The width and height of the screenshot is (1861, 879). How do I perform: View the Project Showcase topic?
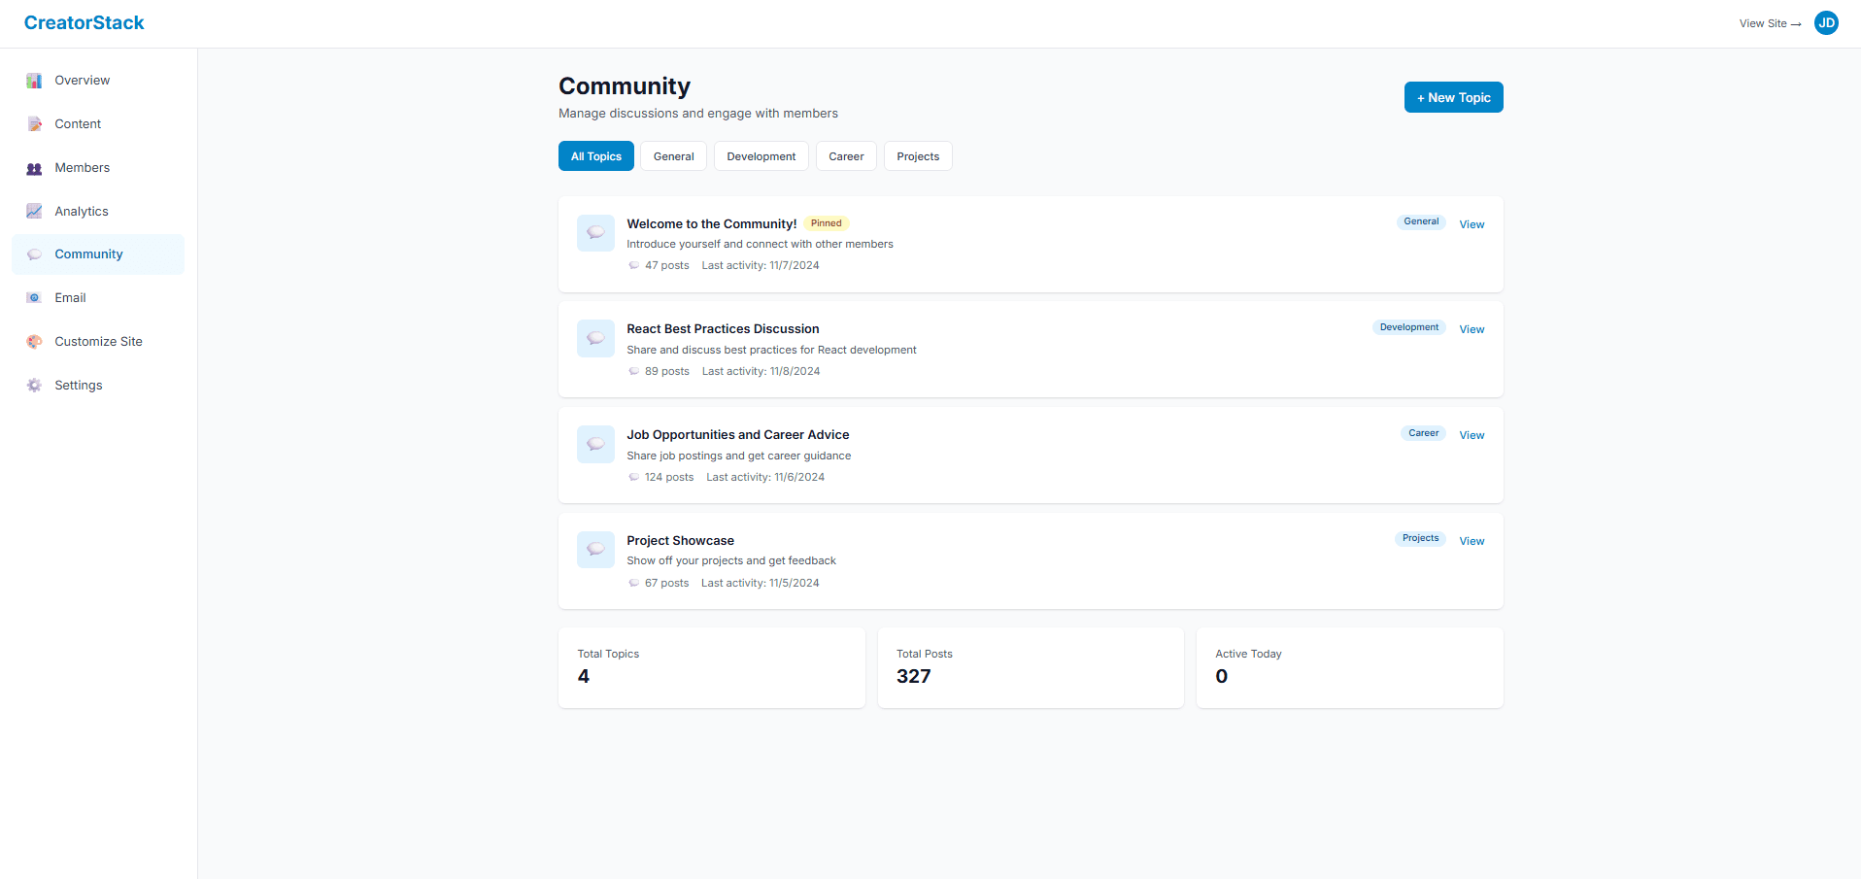pyautogui.click(x=1471, y=540)
